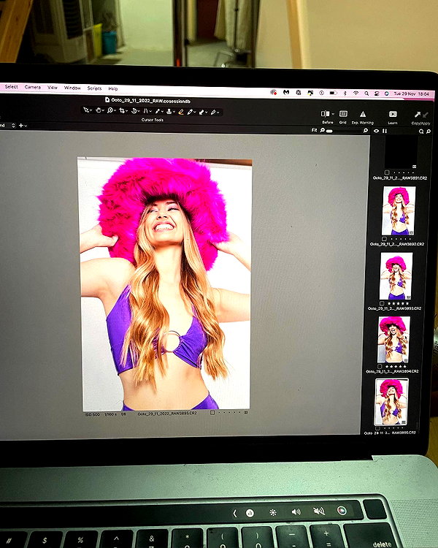Open the Camera menu
The width and height of the screenshot is (438, 548).
tap(32, 87)
